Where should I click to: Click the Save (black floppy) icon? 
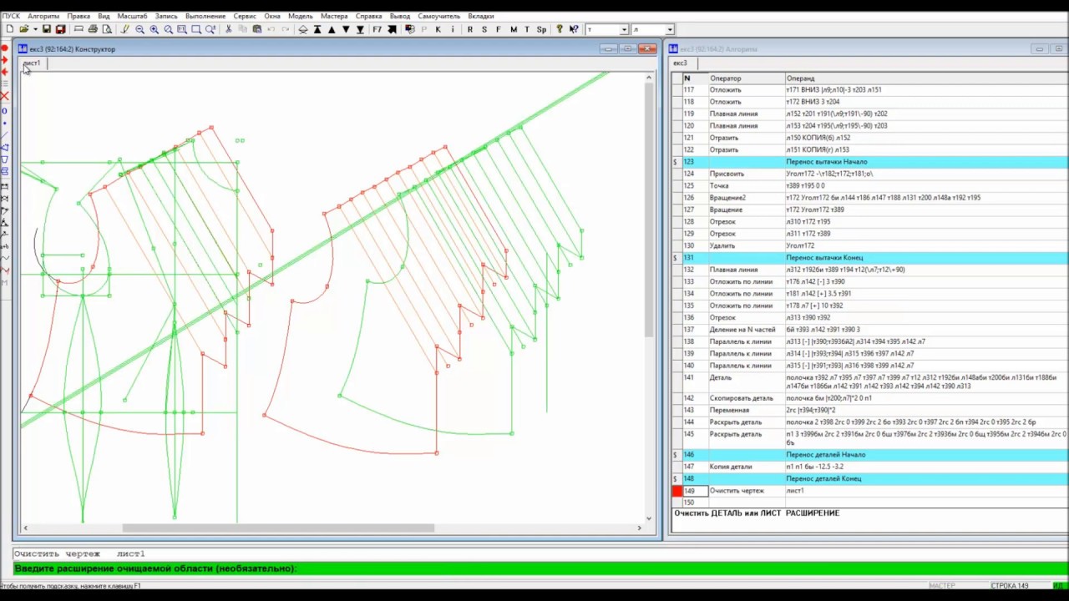tap(47, 29)
